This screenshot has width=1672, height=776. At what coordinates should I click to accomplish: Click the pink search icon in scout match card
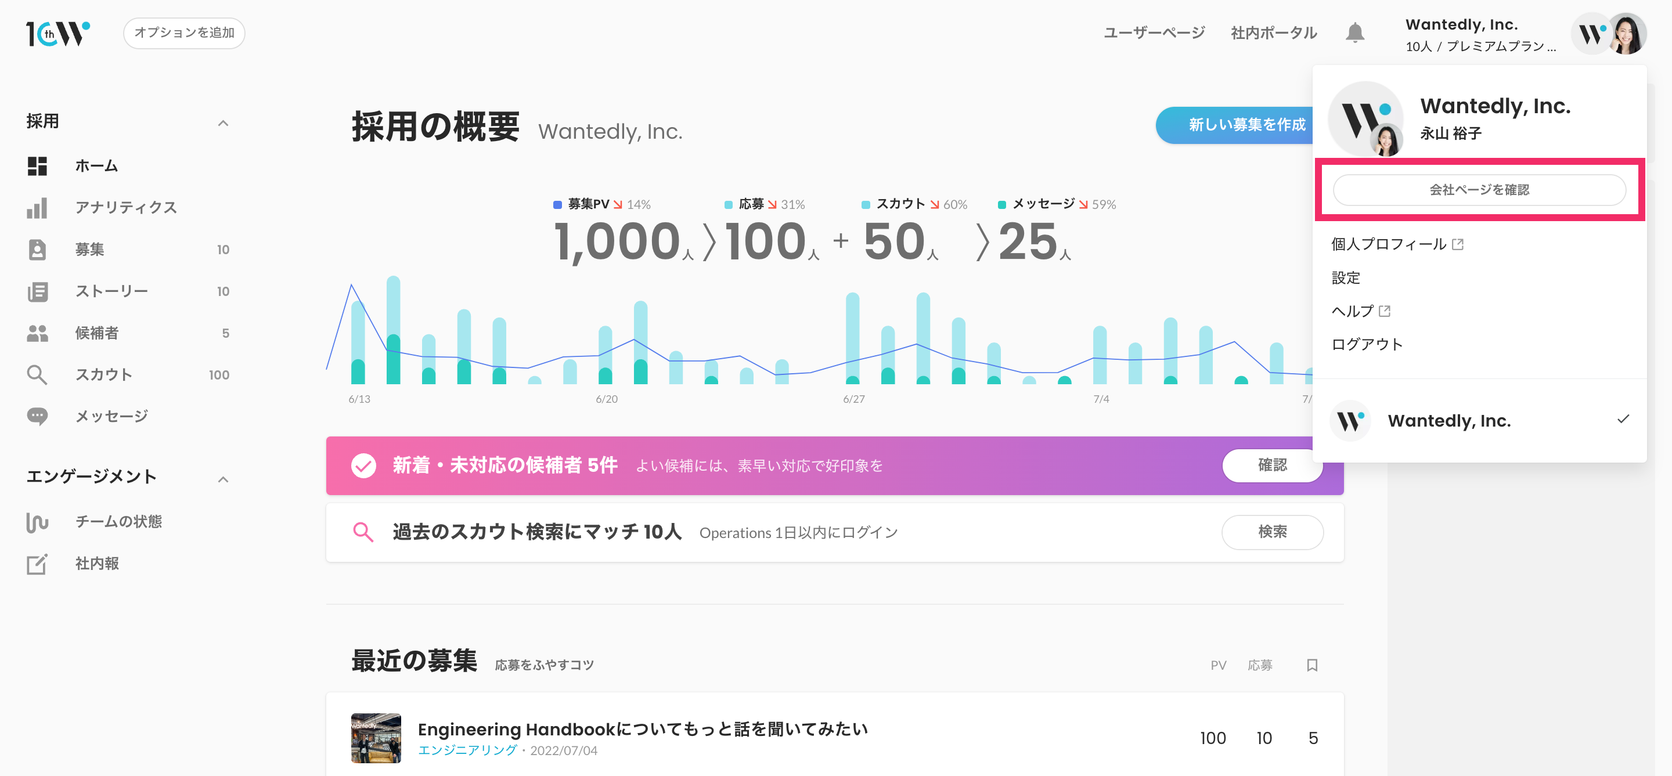tap(363, 532)
